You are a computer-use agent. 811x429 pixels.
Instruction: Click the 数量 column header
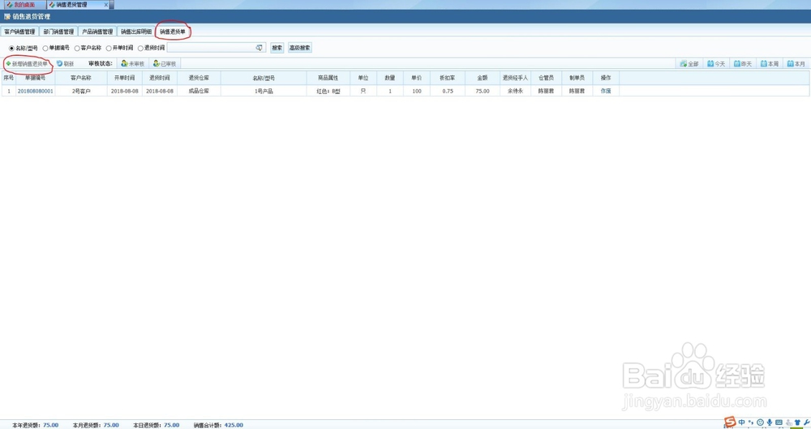[390, 78]
